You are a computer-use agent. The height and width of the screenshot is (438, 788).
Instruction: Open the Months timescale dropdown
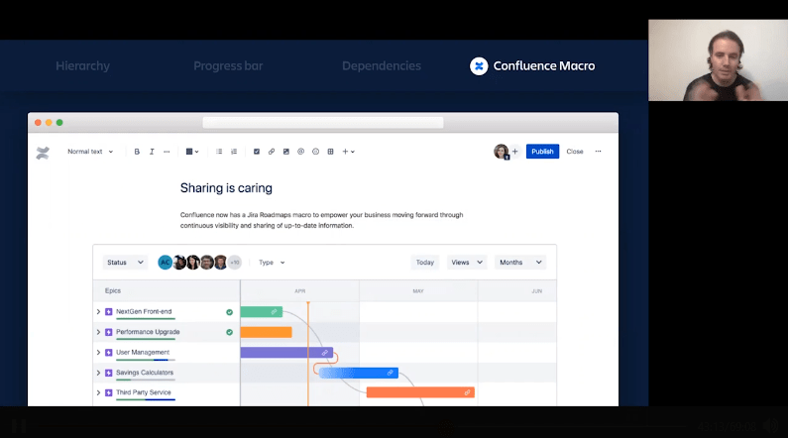[521, 263]
